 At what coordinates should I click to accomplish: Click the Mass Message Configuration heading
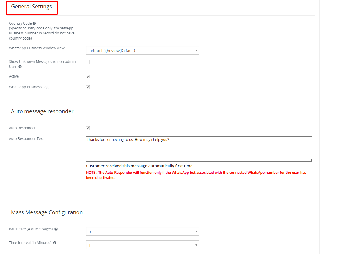47,212
